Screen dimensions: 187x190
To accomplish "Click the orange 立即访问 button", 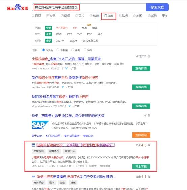I will click(141, 135).
